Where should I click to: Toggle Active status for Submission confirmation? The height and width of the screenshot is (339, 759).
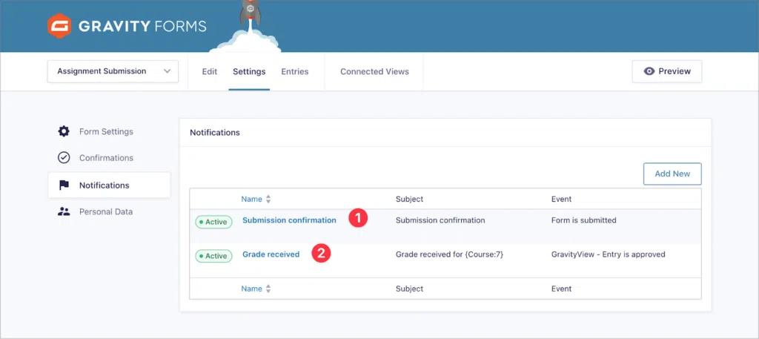click(x=213, y=222)
